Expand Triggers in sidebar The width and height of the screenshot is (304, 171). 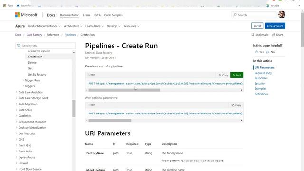(23, 86)
